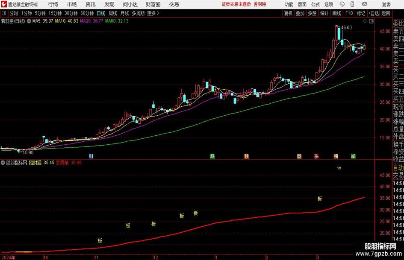Screen dimensions: 404x260
Task: Expand the 更多 periods dropdown
Action: [153, 13]
